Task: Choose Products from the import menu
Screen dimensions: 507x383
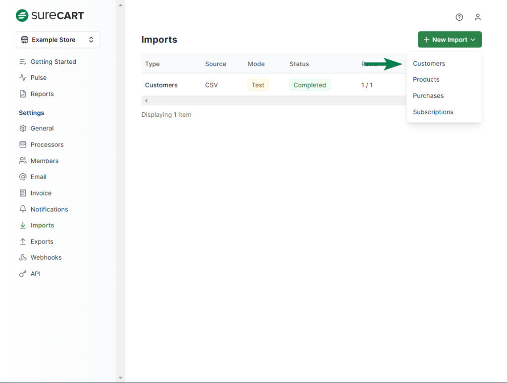Action: coord(426,79)
